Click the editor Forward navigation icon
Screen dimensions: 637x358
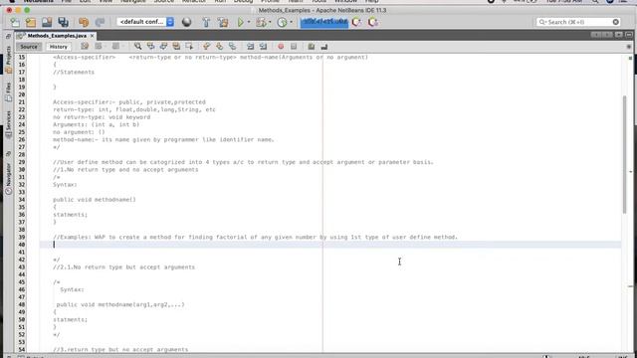116,47
